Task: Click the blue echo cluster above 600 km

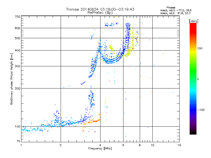Action: [111, 24]
